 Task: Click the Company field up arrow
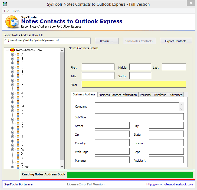[181, 105]
